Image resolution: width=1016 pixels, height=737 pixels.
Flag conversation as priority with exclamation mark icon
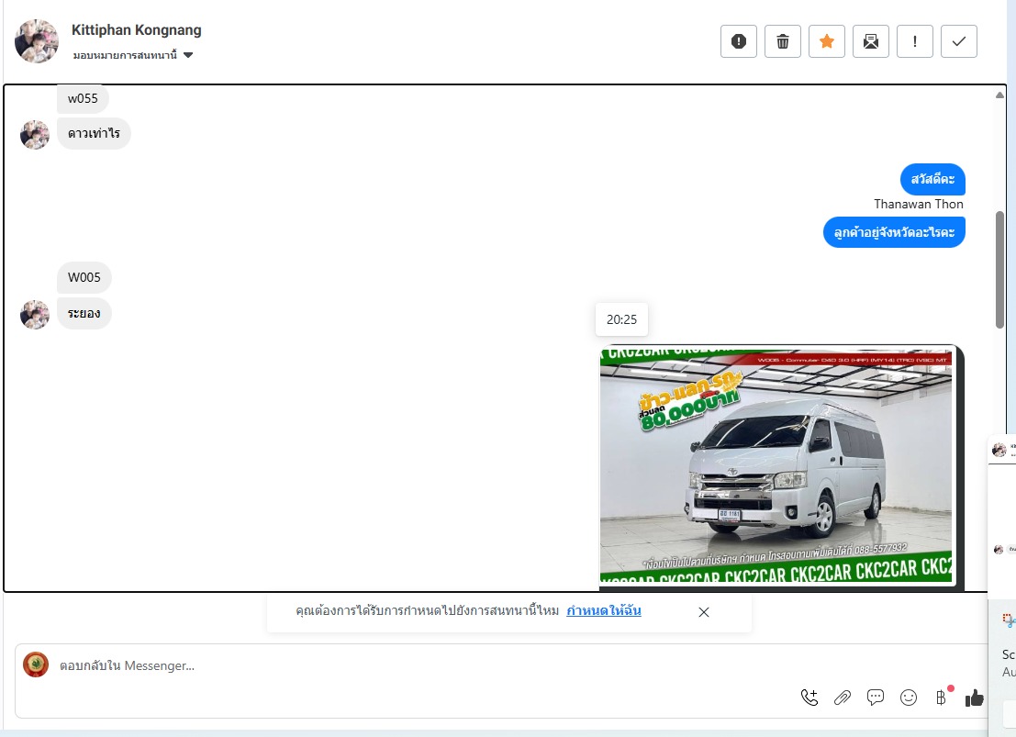click(915, 41)
